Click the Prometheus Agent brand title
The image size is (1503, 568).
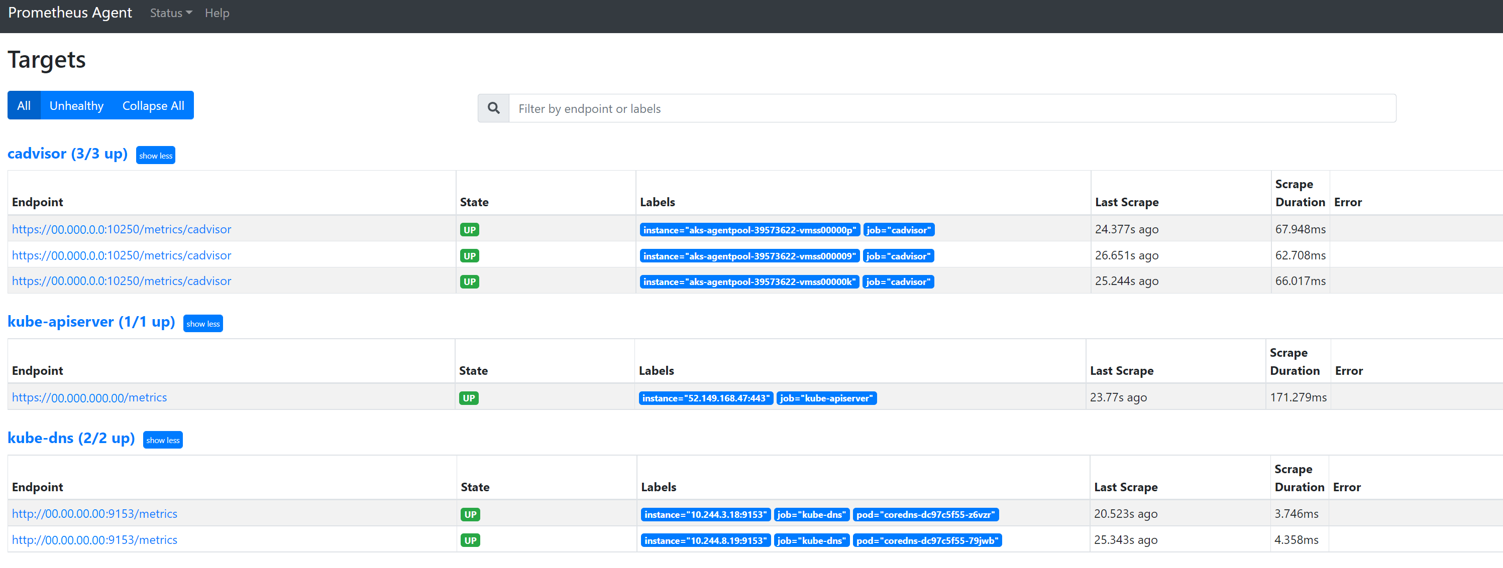[70, 13]
